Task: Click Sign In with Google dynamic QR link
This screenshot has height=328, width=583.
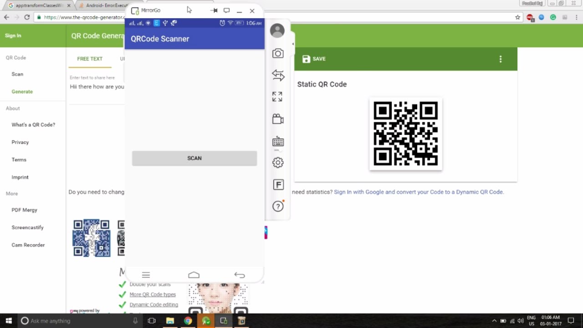Action: point(419,192)
